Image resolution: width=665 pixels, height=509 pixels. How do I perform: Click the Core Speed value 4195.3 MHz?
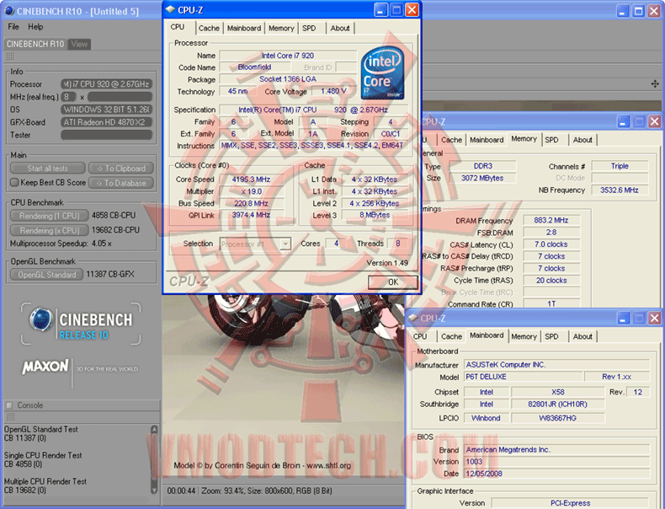[251, 179]
